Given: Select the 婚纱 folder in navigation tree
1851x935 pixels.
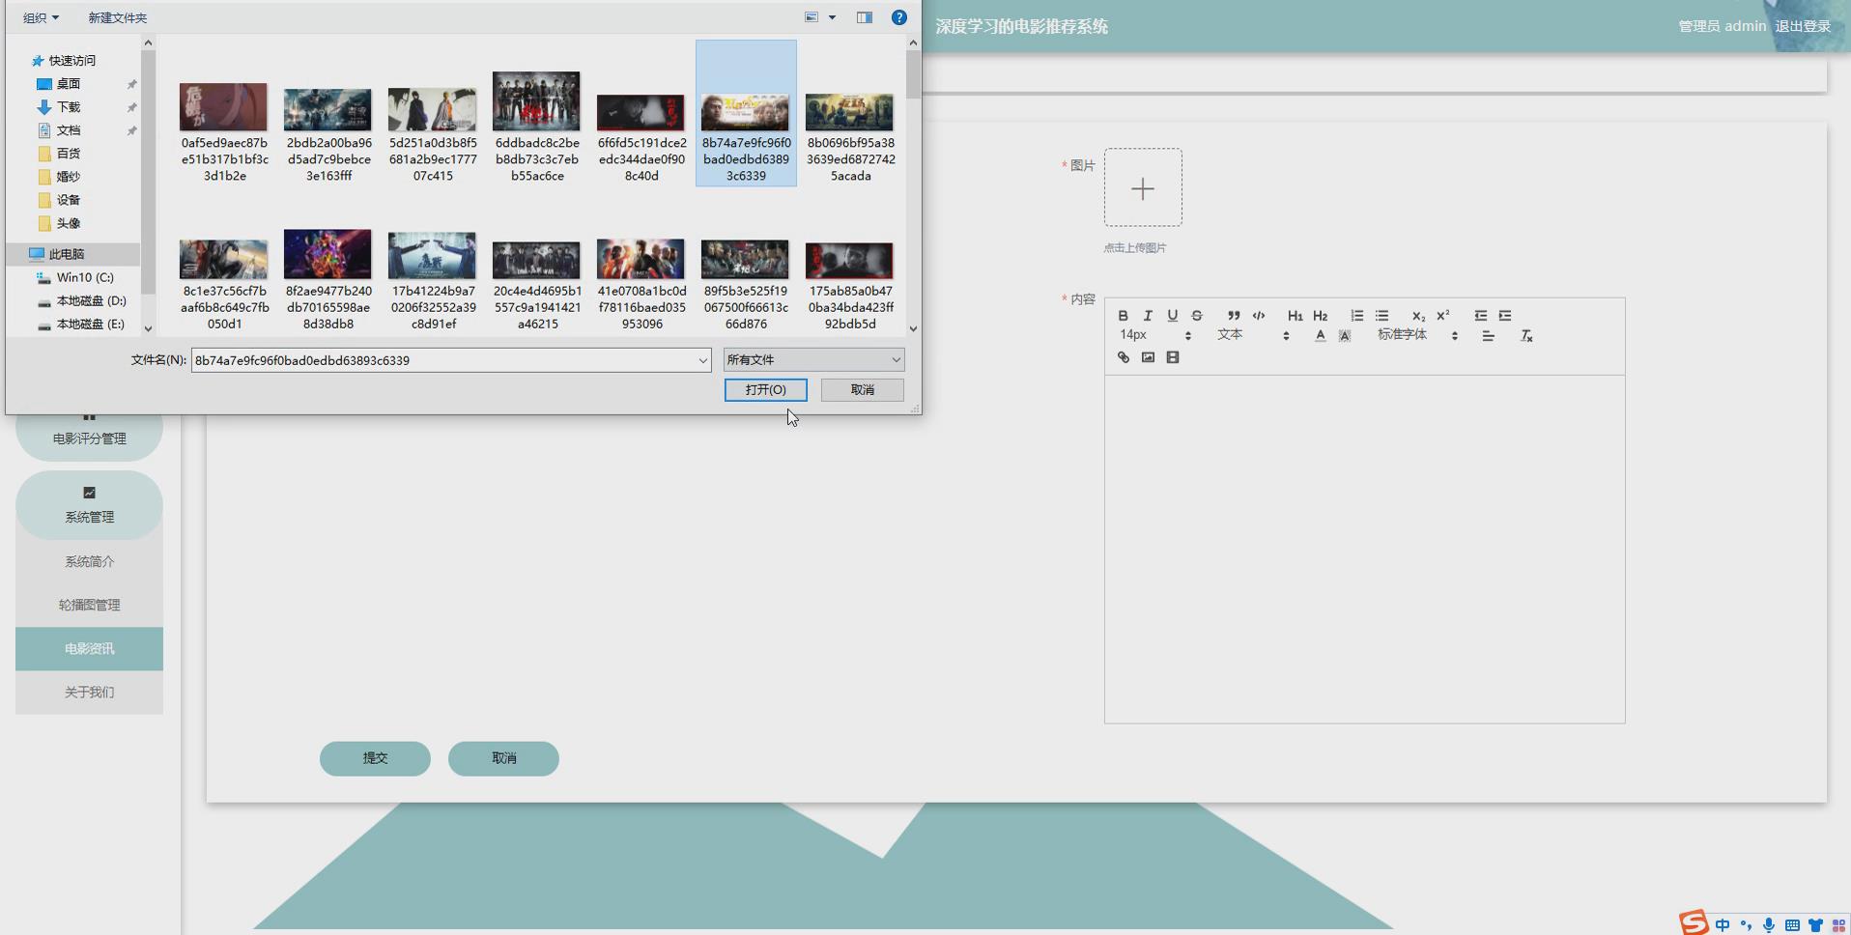Looking at the screenshot, I should pyautogui.click(x=68, y=177).
